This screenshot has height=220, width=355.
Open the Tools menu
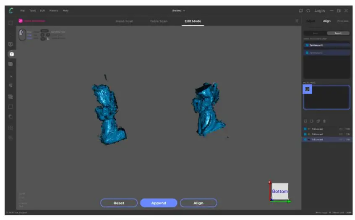pyautogui.click(x=33, y=10)
